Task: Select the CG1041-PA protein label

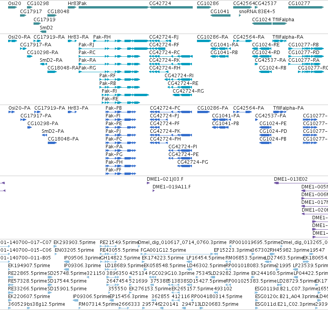Action: click(226, 115)
